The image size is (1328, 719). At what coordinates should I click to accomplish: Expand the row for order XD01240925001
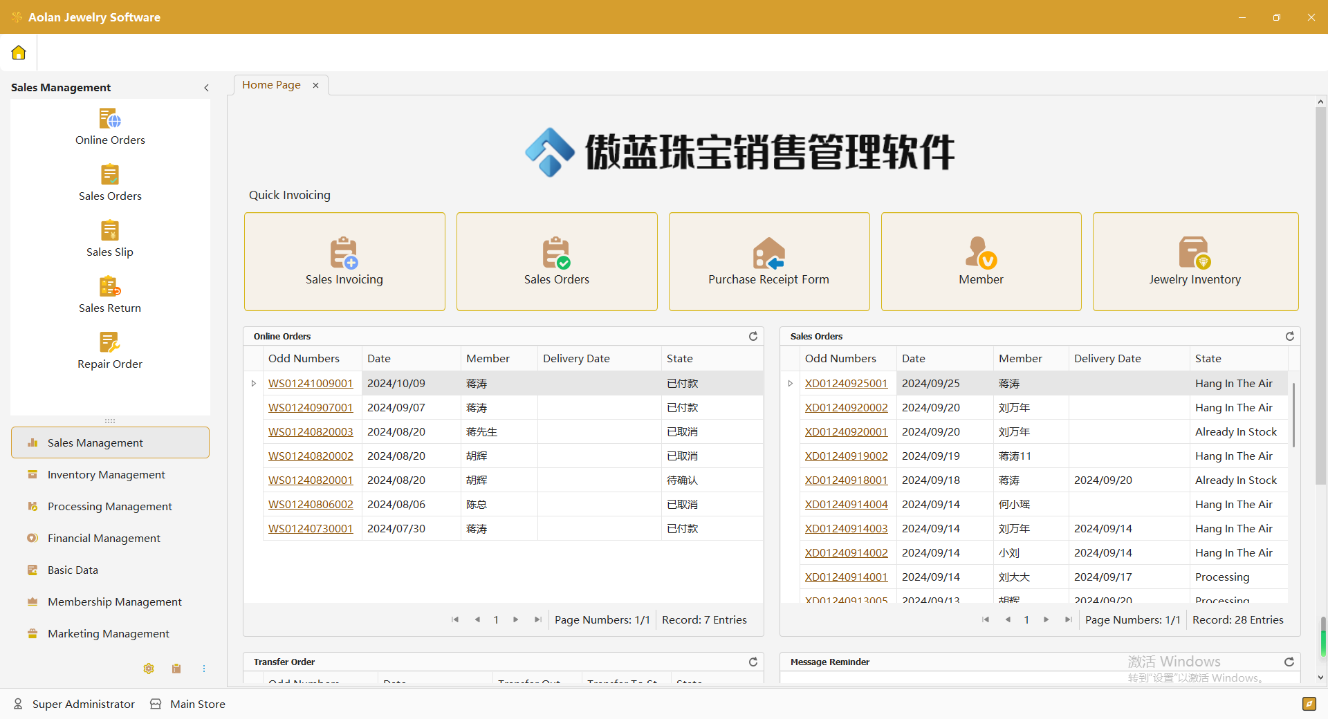[x=791, y=384]
